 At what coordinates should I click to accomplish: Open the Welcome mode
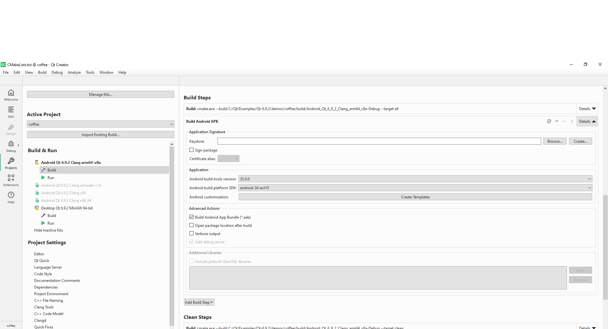coord(11,95)
